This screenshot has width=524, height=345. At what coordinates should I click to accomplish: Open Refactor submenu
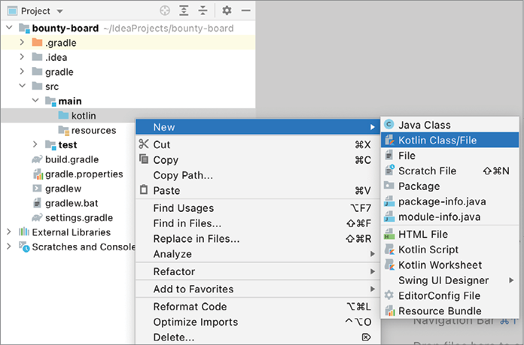pyautogui.click(x=174, y=271)
